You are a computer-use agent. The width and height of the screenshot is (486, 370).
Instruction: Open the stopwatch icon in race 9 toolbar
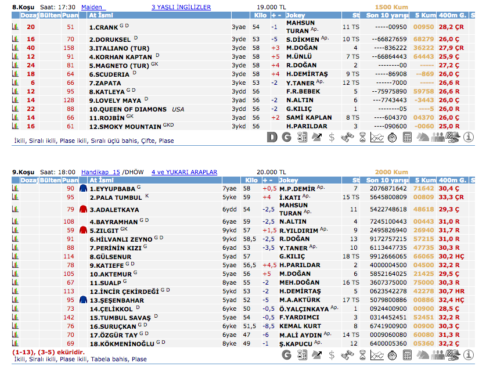[393, 354]
